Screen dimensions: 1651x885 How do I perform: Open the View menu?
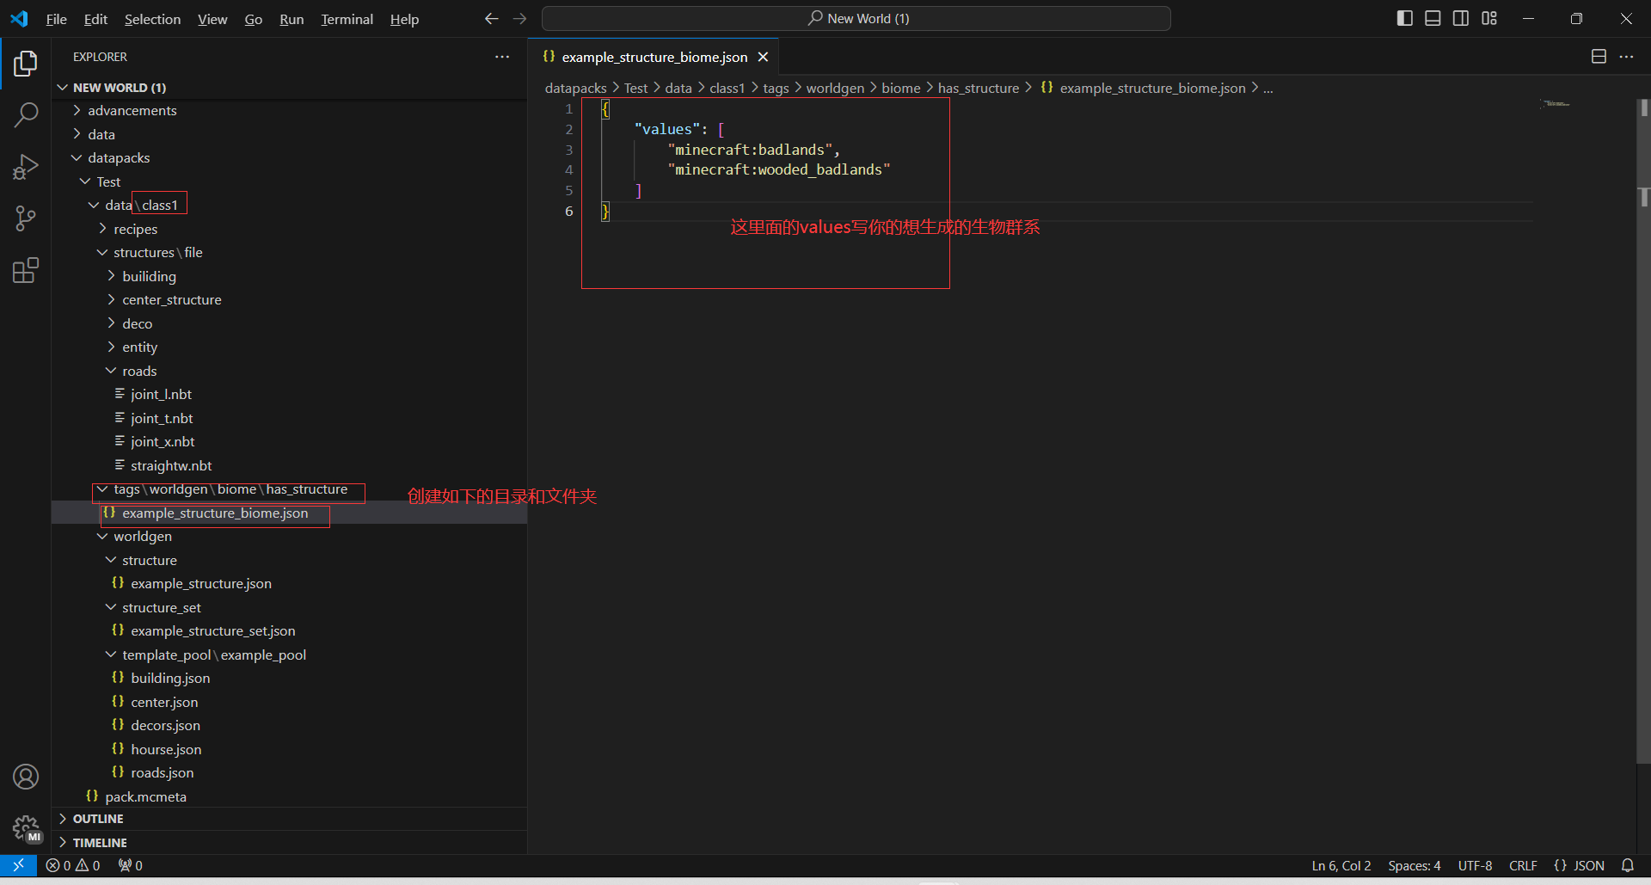[212, 19]
